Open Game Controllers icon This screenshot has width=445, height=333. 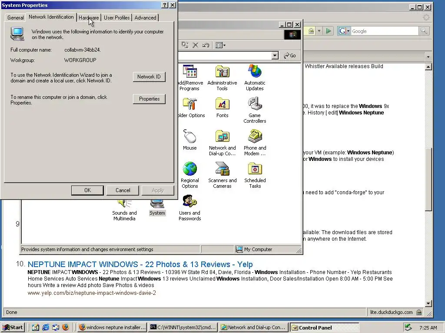[x=255, y=110]
